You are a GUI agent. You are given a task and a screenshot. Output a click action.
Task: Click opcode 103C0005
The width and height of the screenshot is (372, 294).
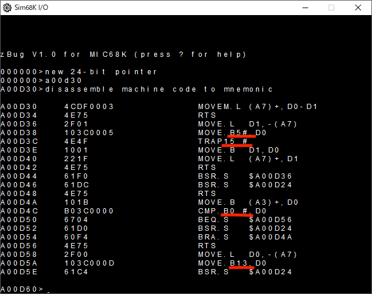(x=89, y=133)
